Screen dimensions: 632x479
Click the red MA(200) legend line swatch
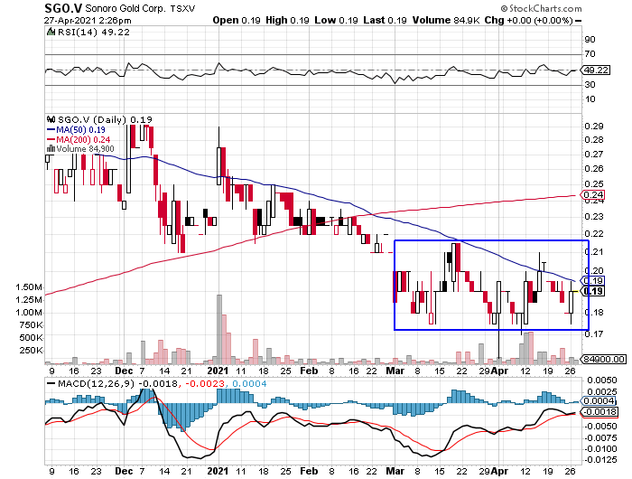[x=51, y=139]
